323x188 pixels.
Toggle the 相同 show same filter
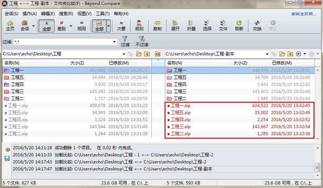(82, 26)
